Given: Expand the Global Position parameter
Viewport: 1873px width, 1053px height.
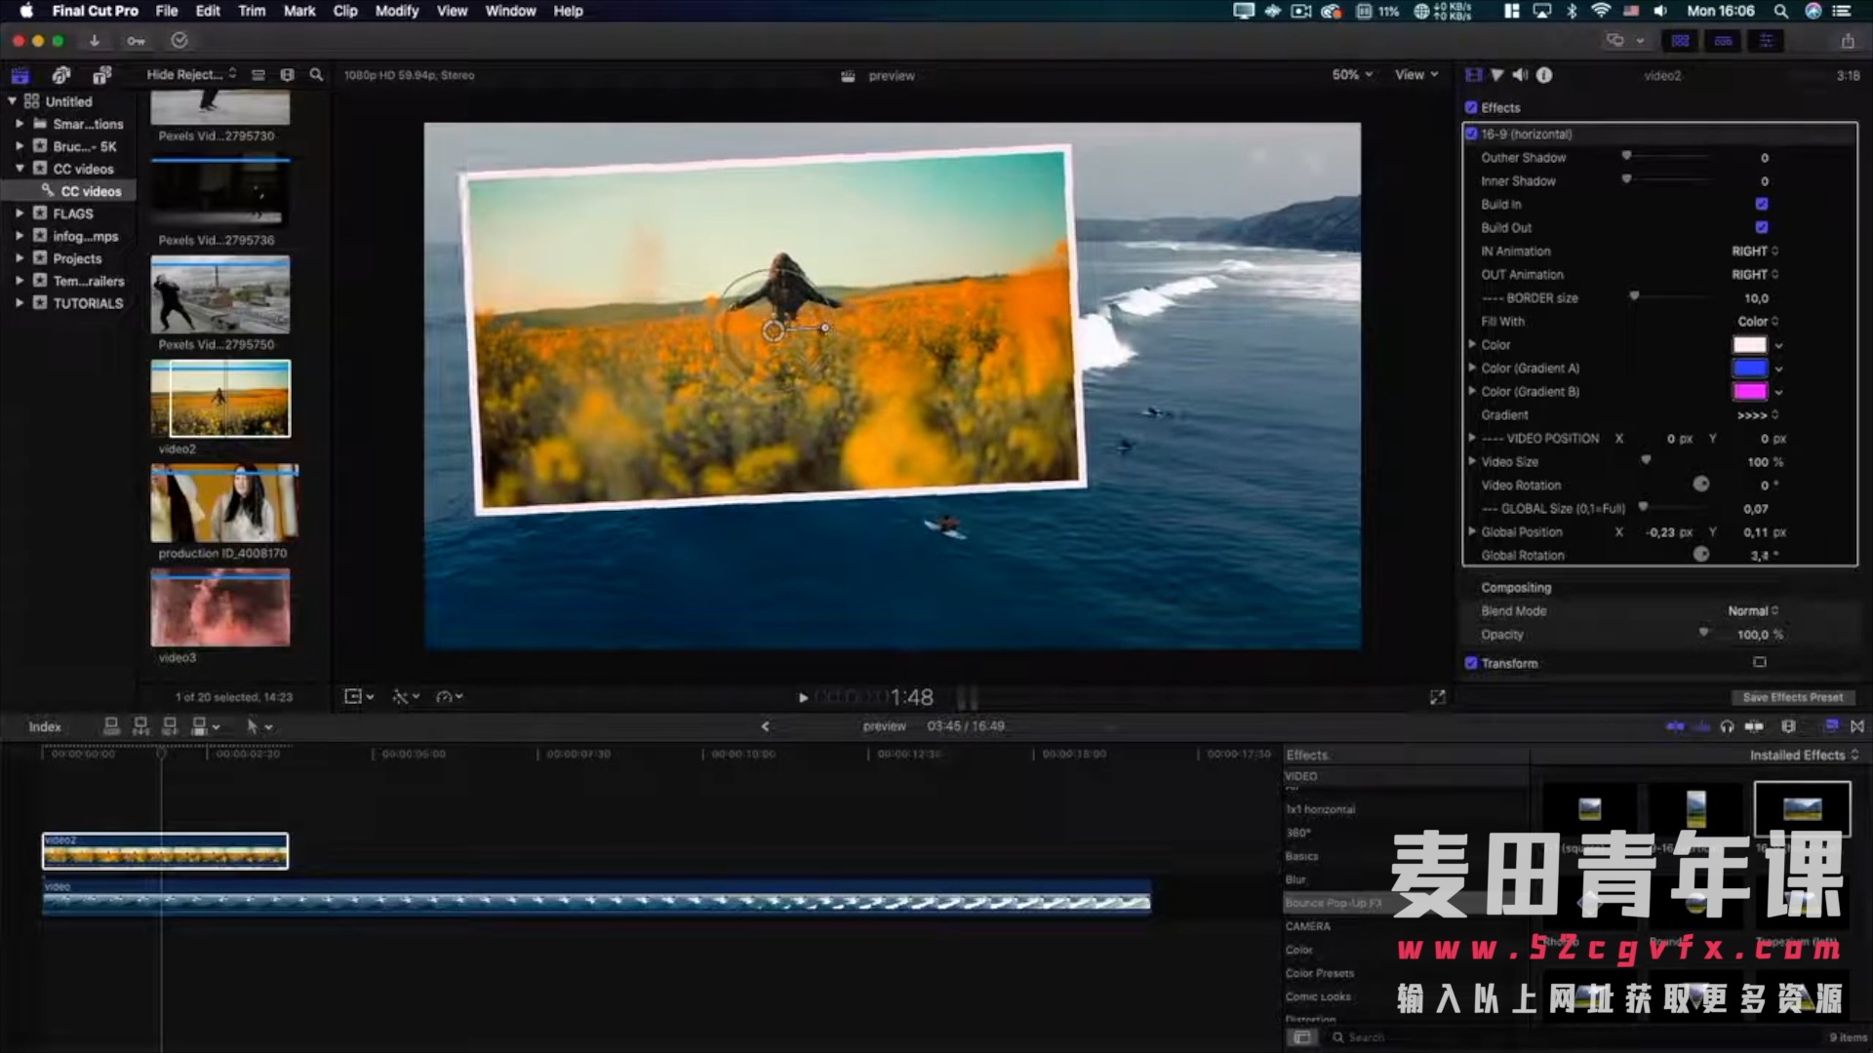Looking at the screenshot, I should [x=1472, y=532].
